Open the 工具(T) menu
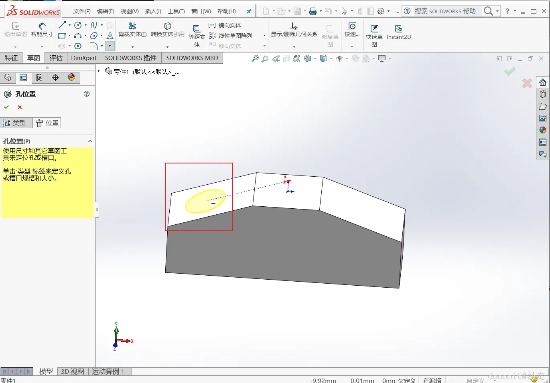 pyautogui.click(x=176, y=11)
